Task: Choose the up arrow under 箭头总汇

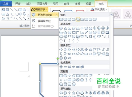Action: pyautogui.click(x=69, y=50)
